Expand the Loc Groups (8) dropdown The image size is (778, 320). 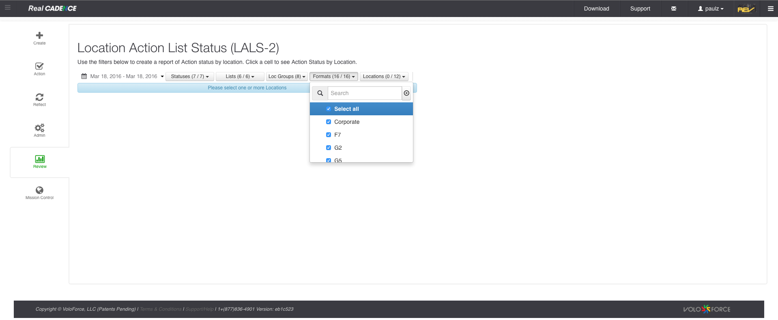point(287,76)
